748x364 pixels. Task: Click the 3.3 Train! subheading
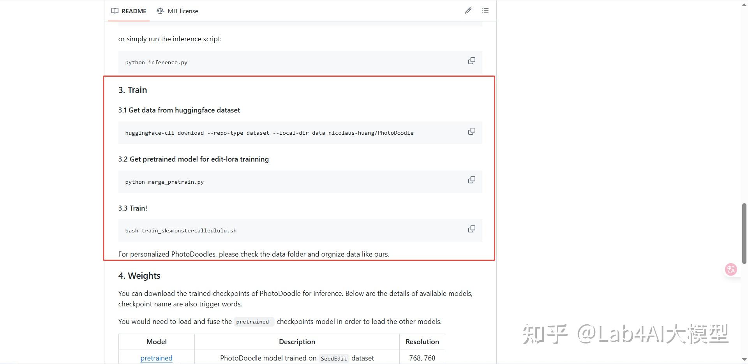[x=133, y=208]
